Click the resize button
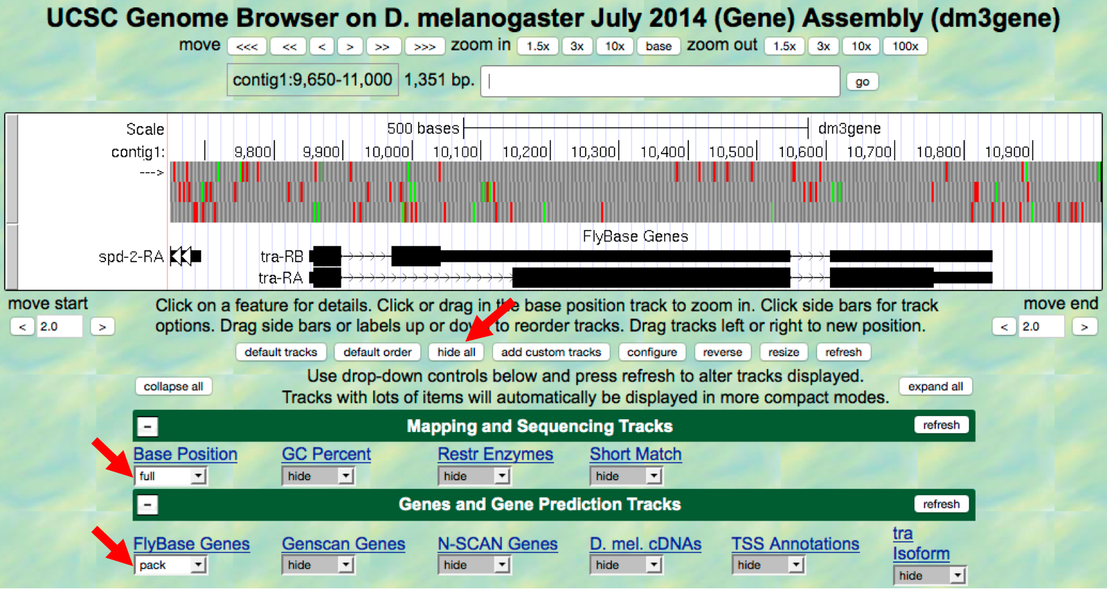1107x593 pixels. coord(784,352)
